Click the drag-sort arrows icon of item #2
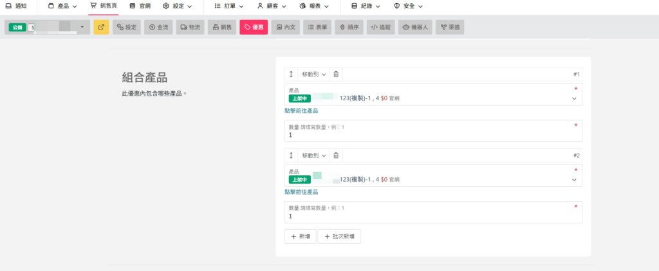This screenshot has height=271, width=659. [x=291, y=155]
